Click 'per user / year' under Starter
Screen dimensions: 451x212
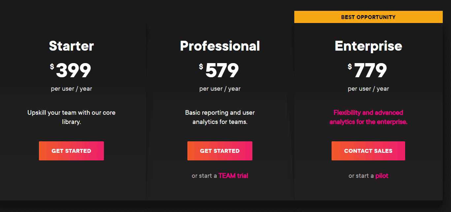71,88
